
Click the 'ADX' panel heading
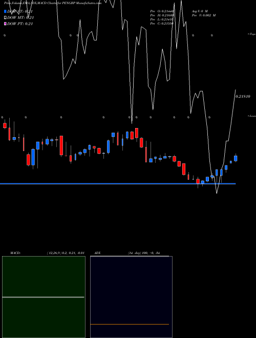tap(97, 253)
